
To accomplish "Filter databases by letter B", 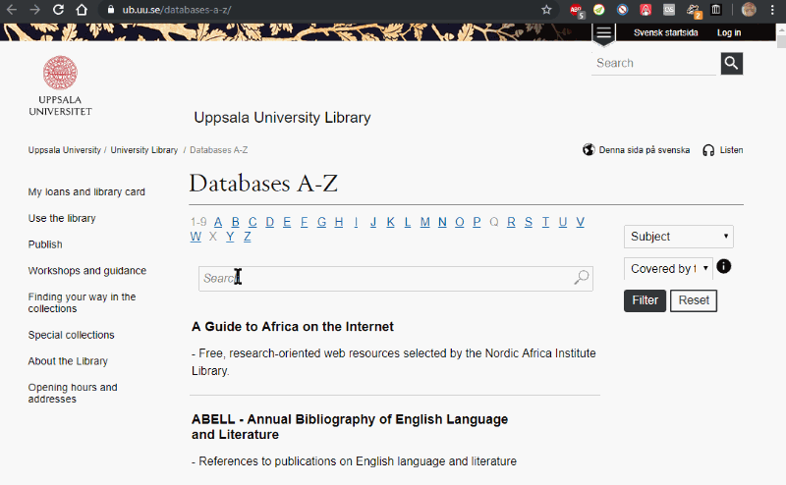I will tap(235, 222).
